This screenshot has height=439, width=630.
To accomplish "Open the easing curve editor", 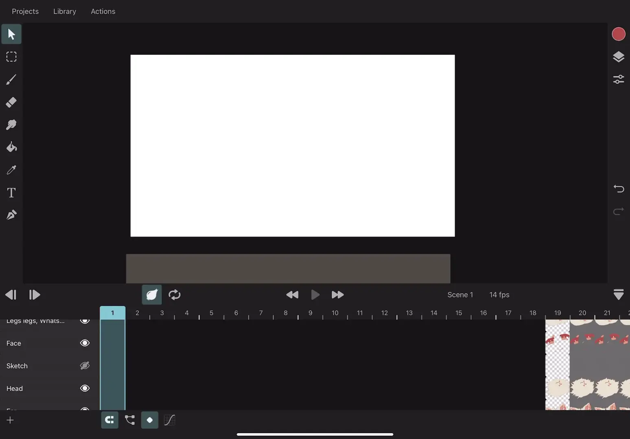I will 169,420.
